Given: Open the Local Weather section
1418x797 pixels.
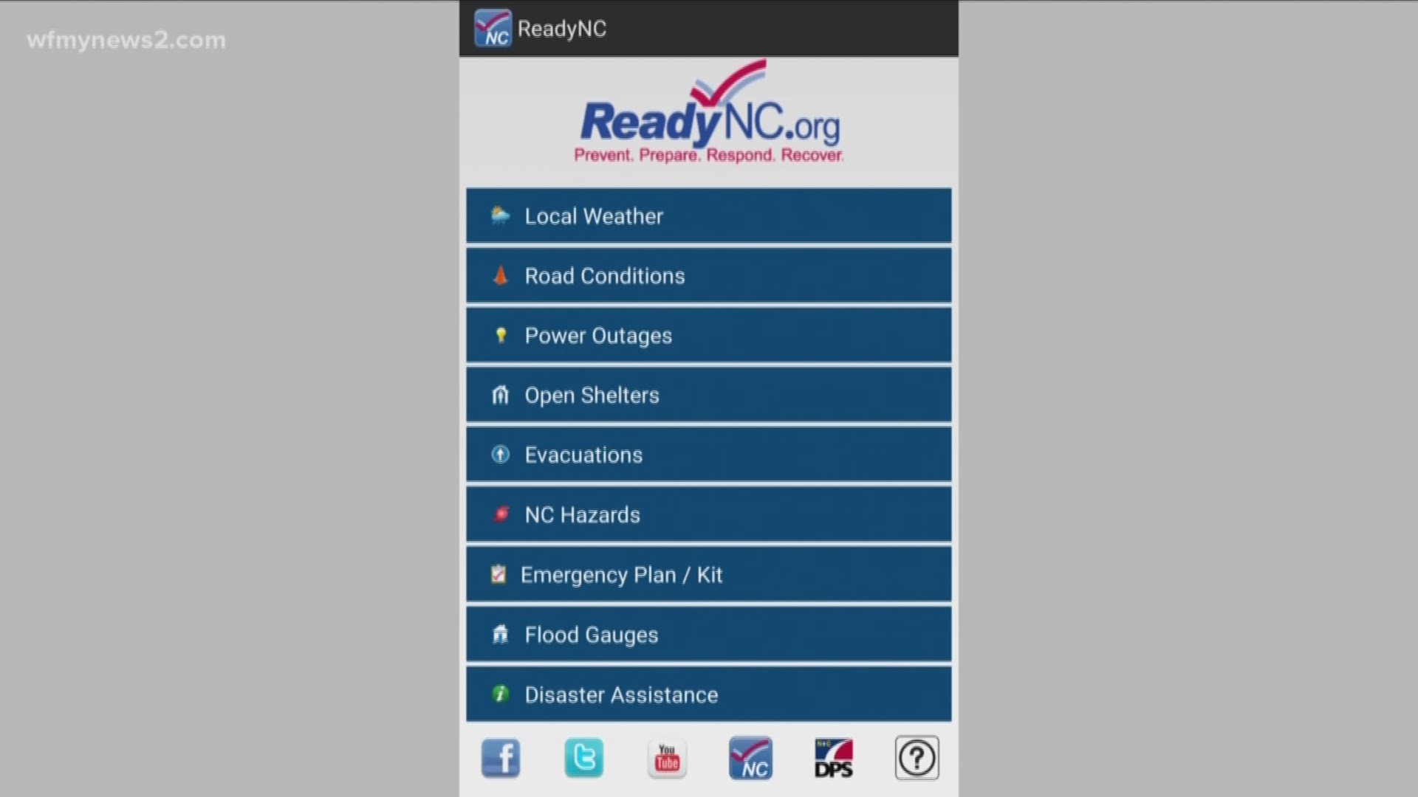Looking at the screenshot, I should pyautogui.click(x=710, y=215).
